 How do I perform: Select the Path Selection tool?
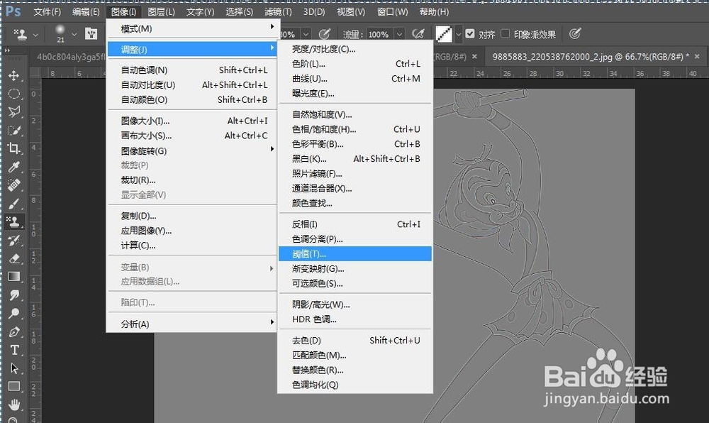(14, 368)
